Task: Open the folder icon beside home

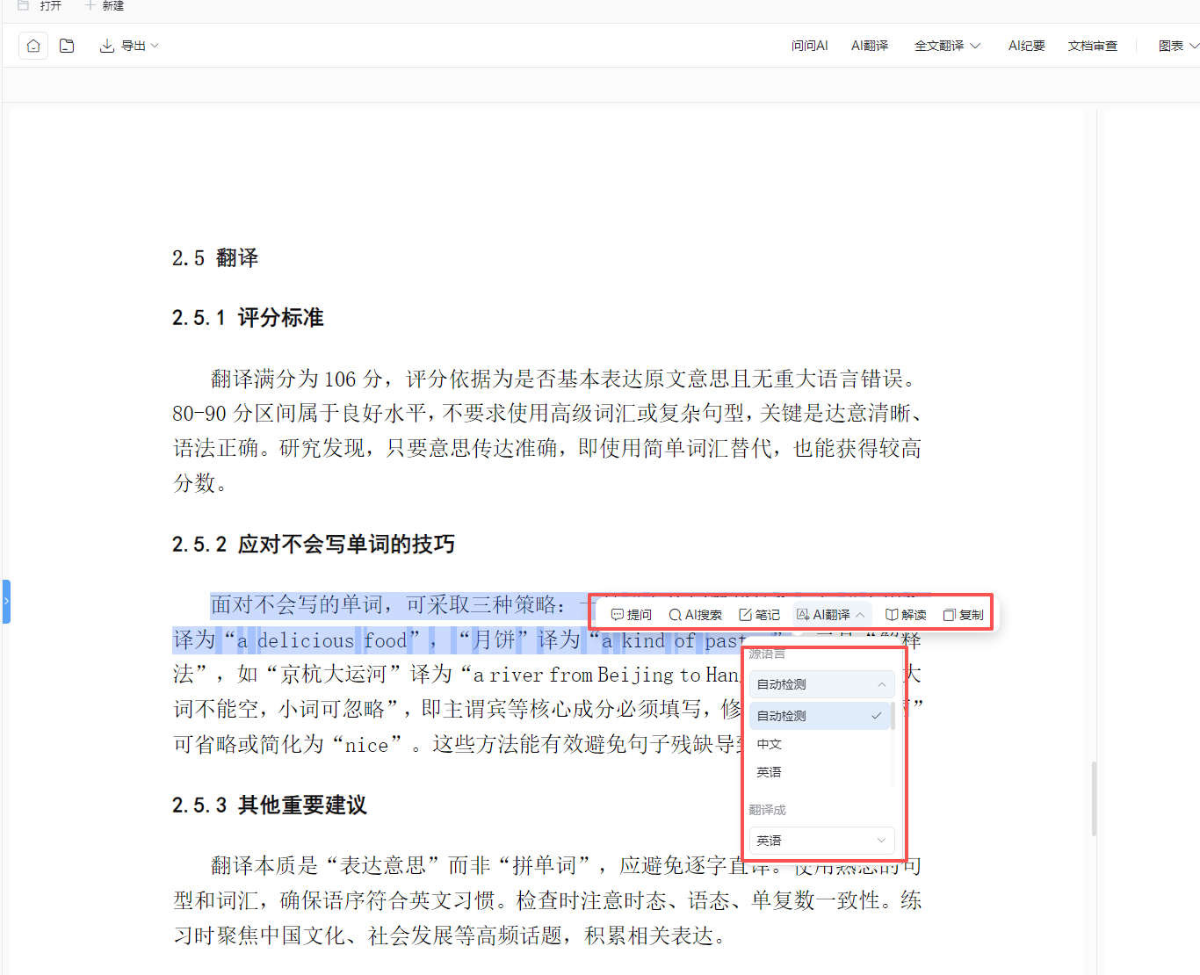Action: click(67, 46)
